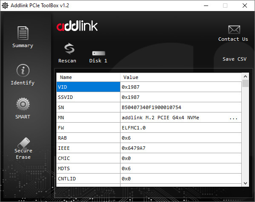The width and height of the screenshot is (255, 202).
Task: Click the Rescan label
Action: (67, 61)
